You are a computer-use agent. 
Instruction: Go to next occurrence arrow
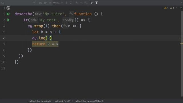pyautogui.click(x=66, y=3)
